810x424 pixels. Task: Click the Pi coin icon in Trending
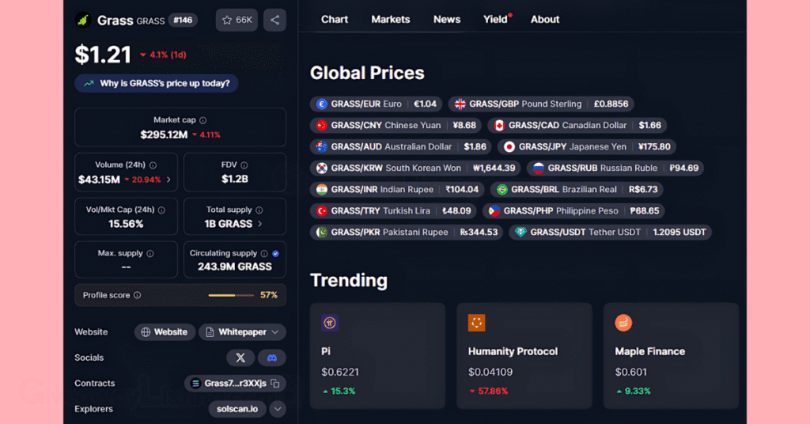330,323
